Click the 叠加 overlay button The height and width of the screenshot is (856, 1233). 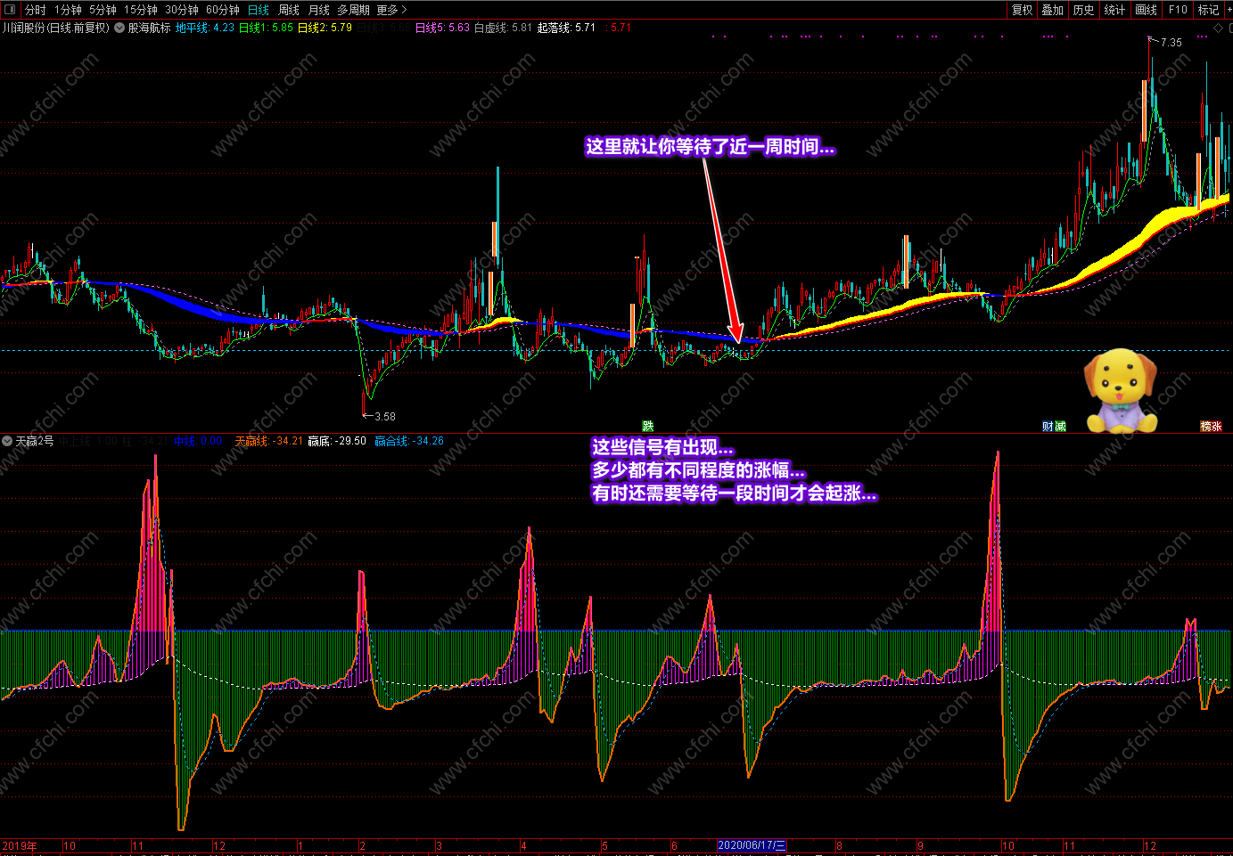1053,10
